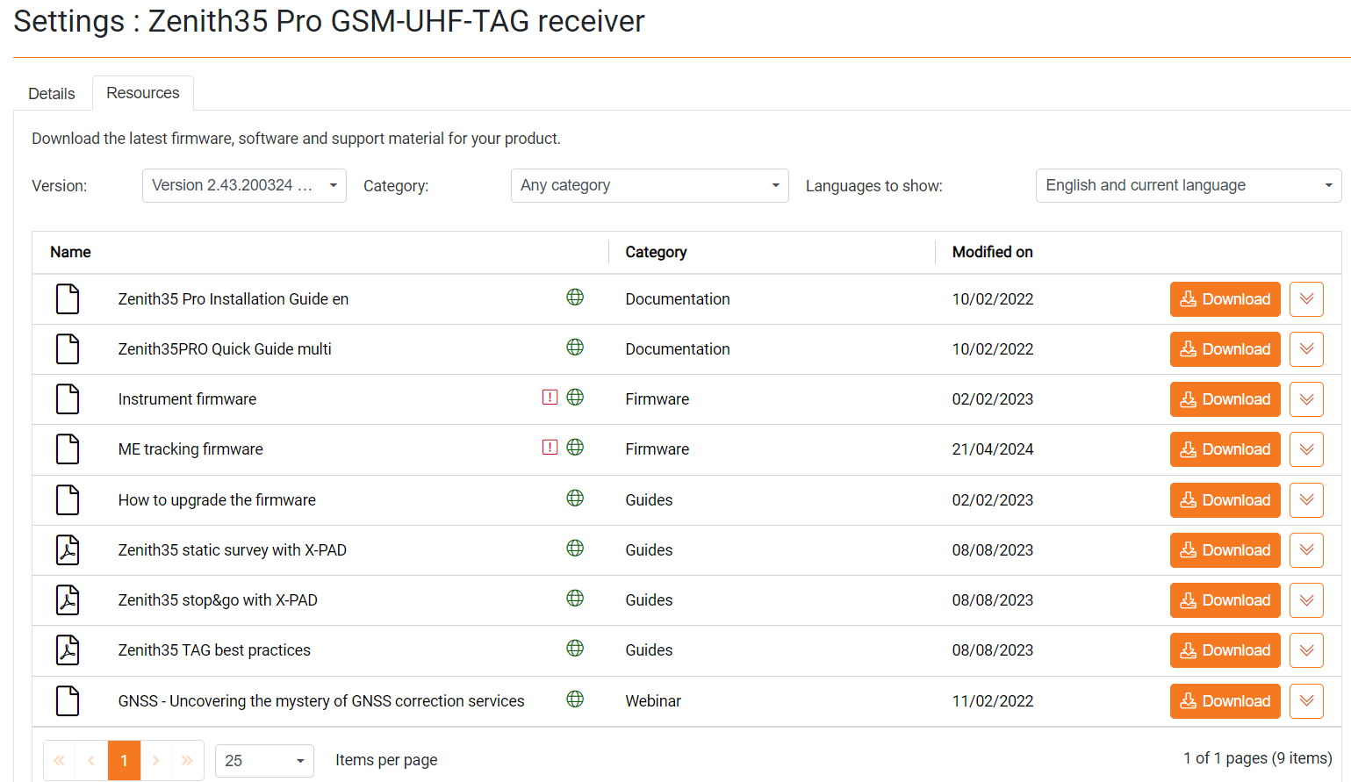Viewport: 1351px width, 782px height.
Task: Sort the table by Modified on column
Action: (992, 253)
